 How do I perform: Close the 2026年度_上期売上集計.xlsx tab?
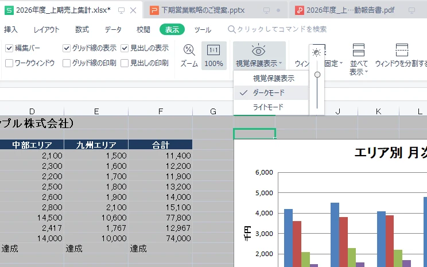[x=133, y=11]
